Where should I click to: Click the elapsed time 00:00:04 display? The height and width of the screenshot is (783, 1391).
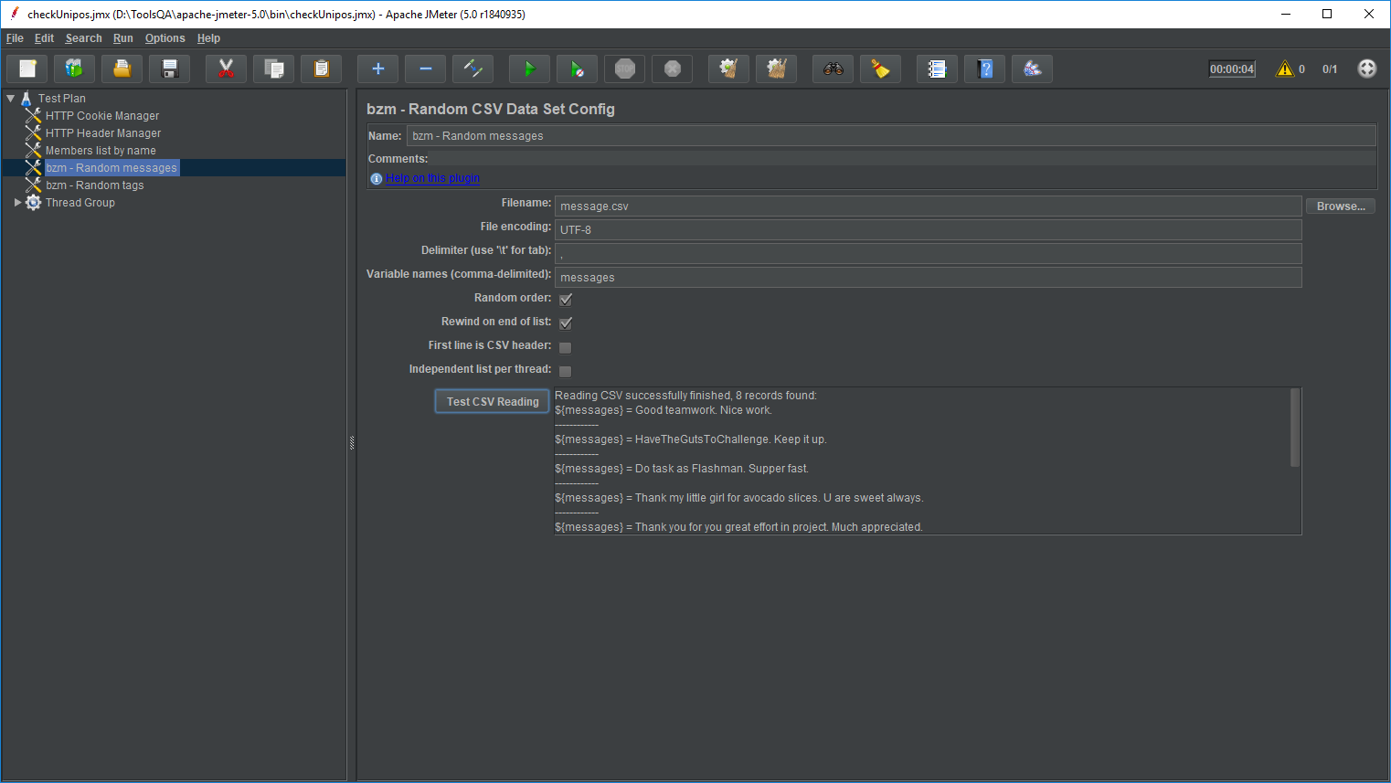click(1232, 69)
